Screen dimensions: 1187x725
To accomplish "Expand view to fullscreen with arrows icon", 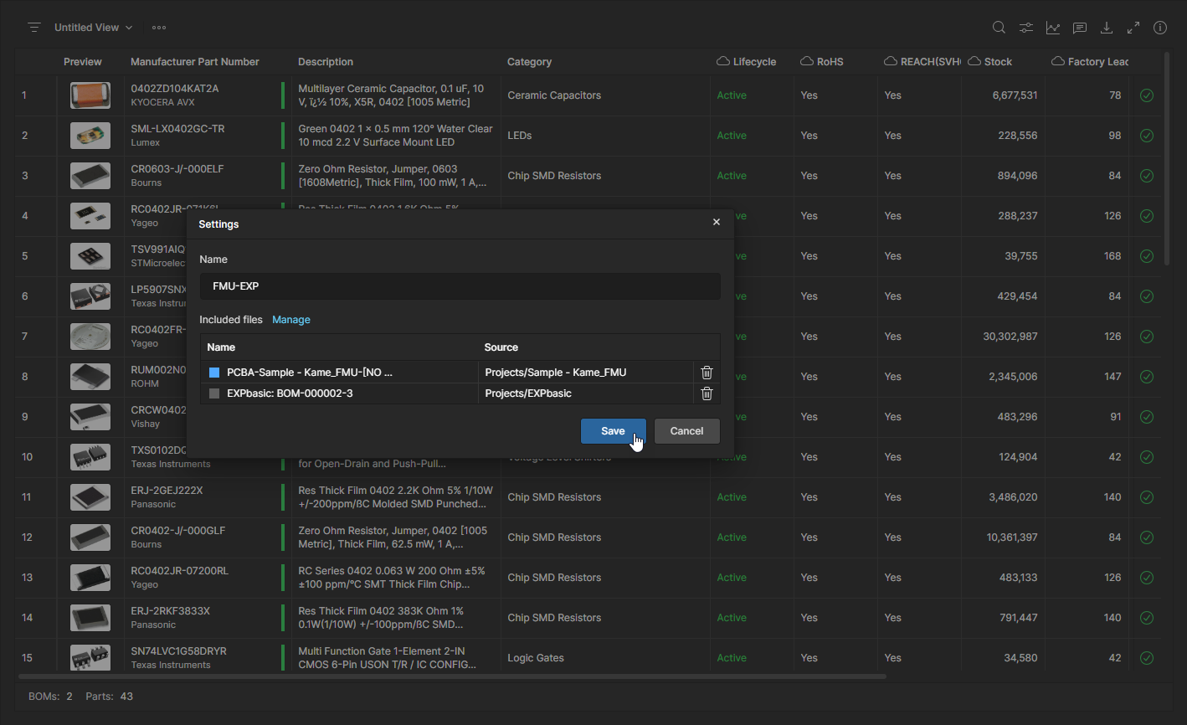I will [1133, 28].
